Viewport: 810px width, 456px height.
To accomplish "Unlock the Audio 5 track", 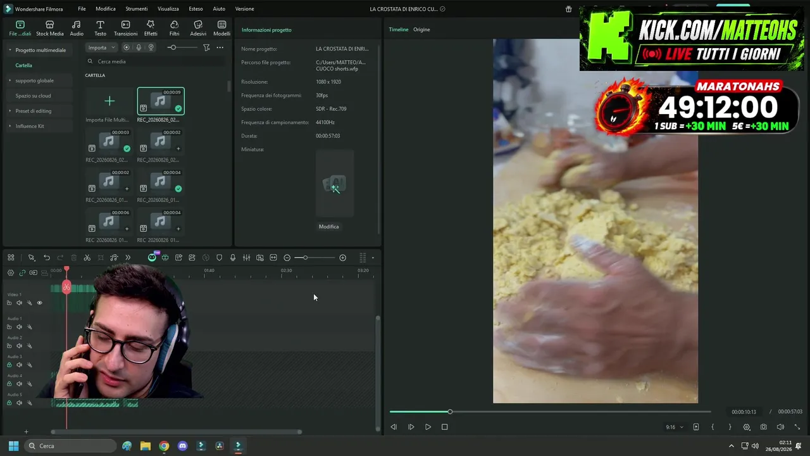I will pos(9,403).
